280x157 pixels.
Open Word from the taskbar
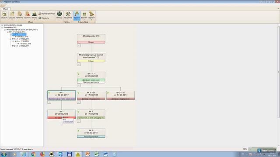(106, 154)
